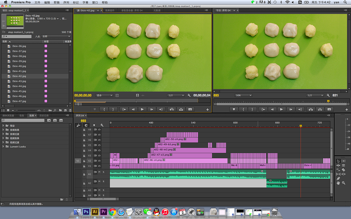The image size is (351, 219).
Task: Open Program monitor 50% zoom dropdown
Action: (243, 95)
